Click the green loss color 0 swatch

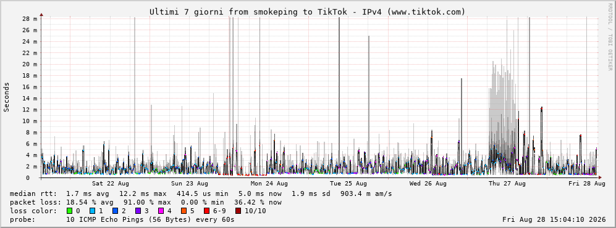tap(70, 211)
